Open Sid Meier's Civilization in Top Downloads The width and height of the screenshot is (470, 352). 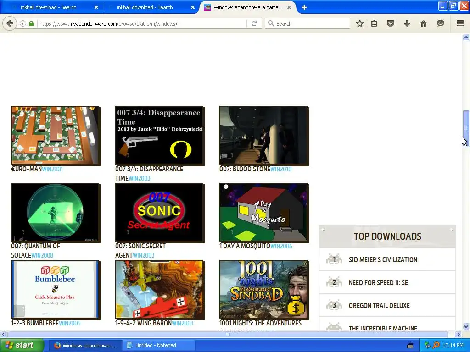pyautogui.click(x=383, y=260)
